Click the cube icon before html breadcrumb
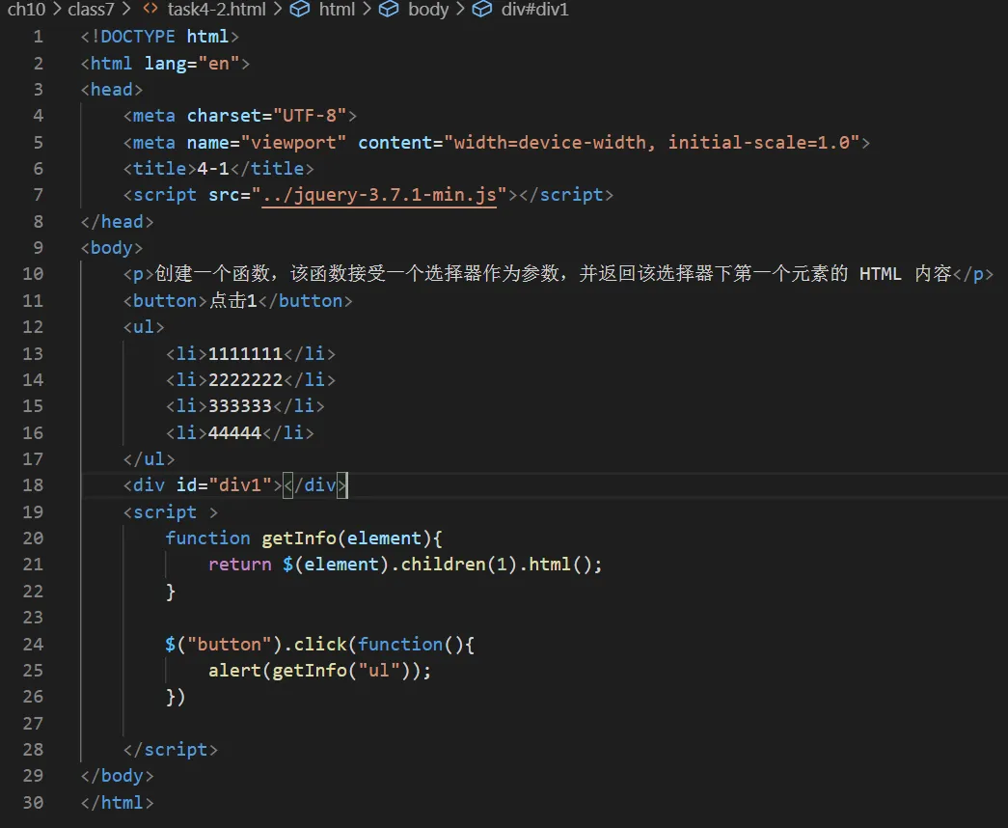This screenshot has width=1008, height=828. point(300,9)
